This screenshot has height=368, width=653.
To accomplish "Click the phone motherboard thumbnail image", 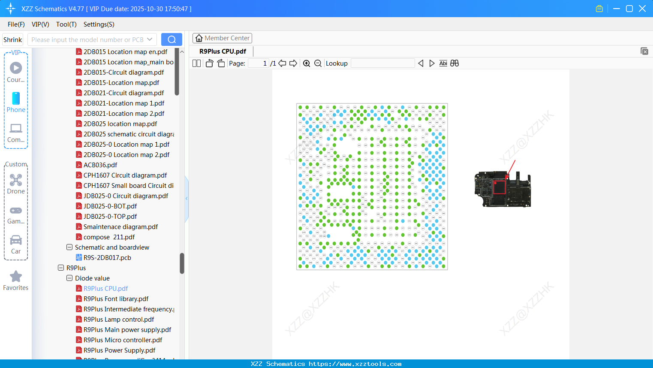I will tap(503, 189).
